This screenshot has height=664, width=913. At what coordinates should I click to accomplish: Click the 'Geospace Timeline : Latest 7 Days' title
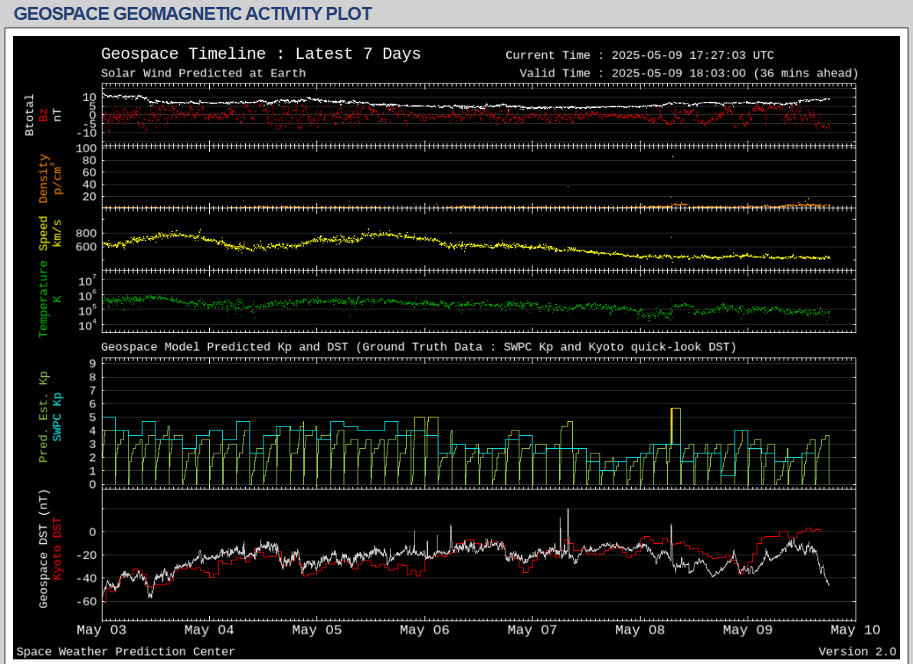pos(260,54)
